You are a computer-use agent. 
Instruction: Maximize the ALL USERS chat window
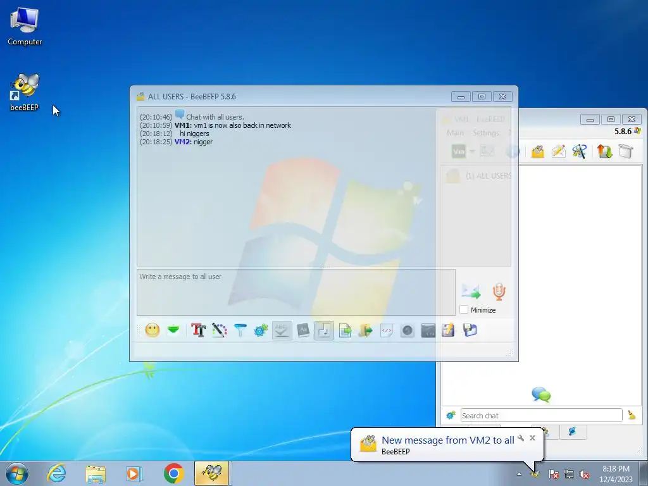coord(482,97)
